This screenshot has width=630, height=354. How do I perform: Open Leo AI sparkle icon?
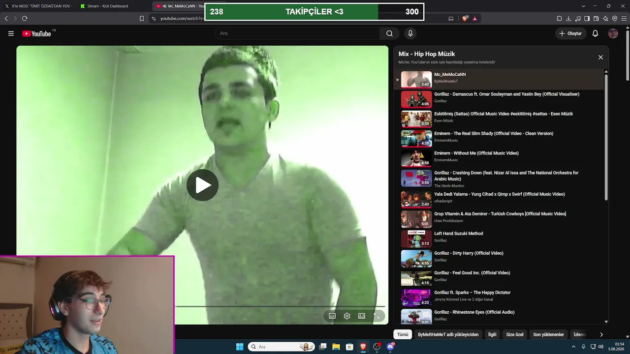tap(605, 19)
